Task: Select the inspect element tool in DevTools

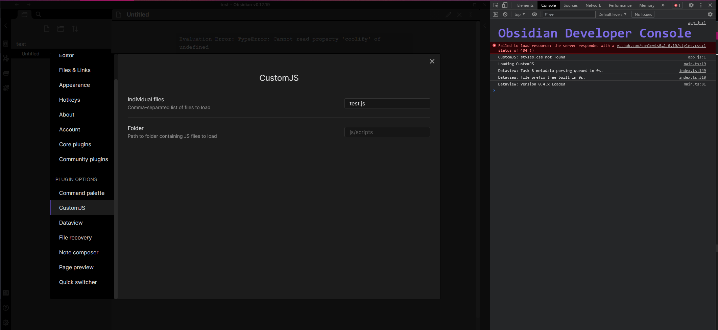Action: [x=495, y=5]
